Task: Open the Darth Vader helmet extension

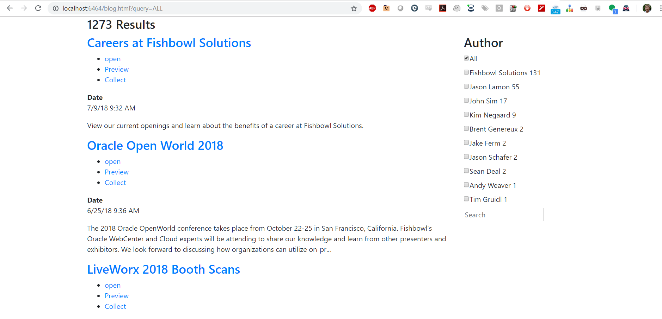Action: 626,8
